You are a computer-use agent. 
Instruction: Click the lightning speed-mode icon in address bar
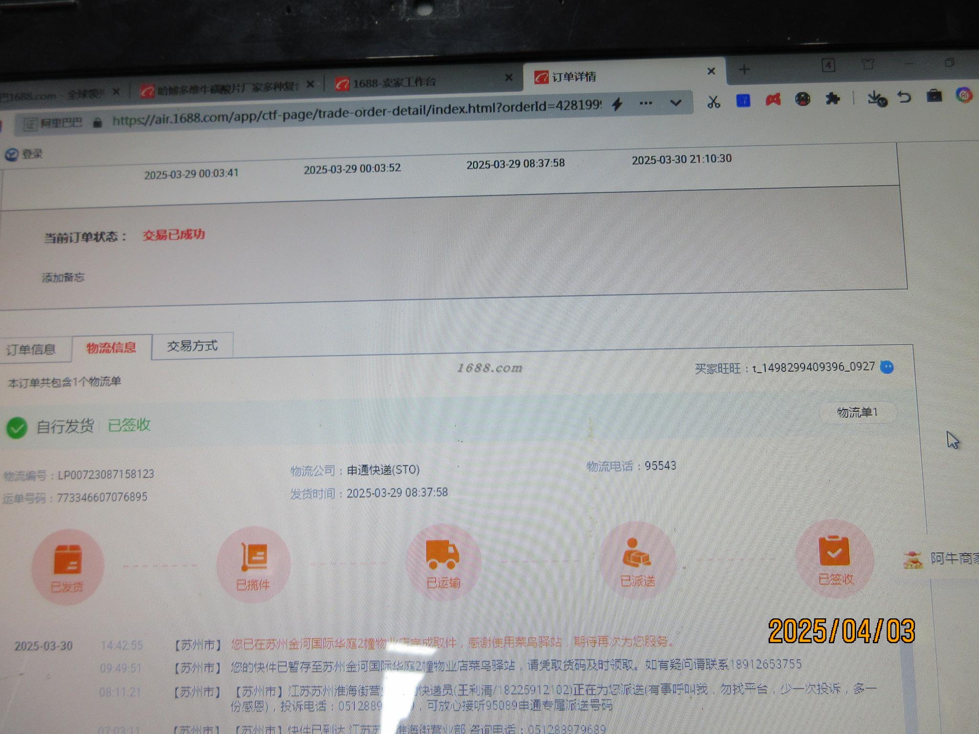[x=617, y=104]
